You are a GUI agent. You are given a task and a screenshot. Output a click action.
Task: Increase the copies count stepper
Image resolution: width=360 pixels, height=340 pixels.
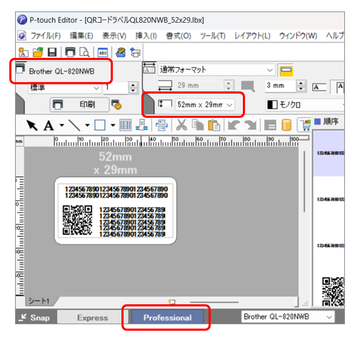pyautogui.click(x=133, y=85)
